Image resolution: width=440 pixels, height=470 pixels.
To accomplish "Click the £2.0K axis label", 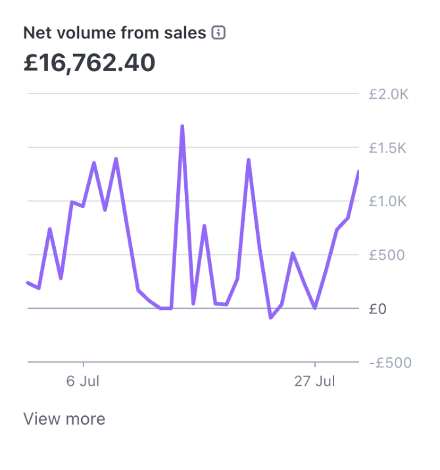I will point(388,94).
